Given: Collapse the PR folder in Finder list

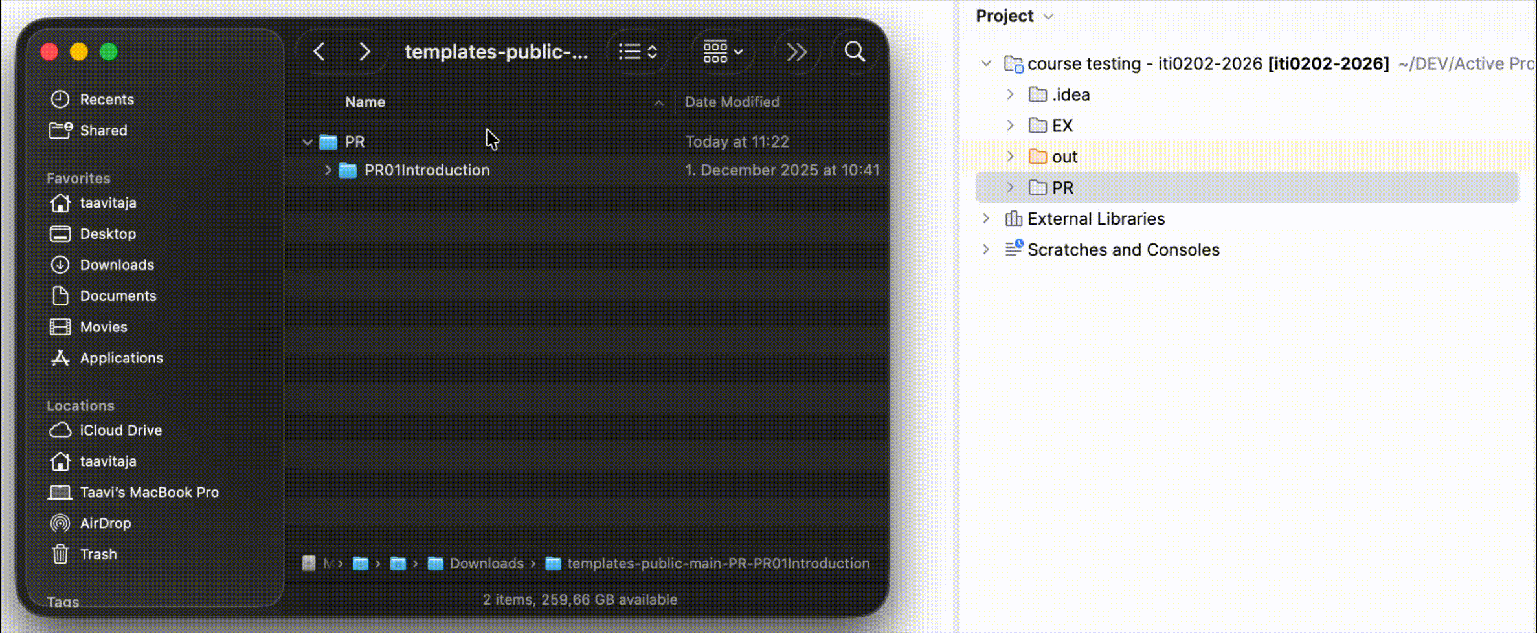Looking at the screenshot, I should (x=307, y=142).
